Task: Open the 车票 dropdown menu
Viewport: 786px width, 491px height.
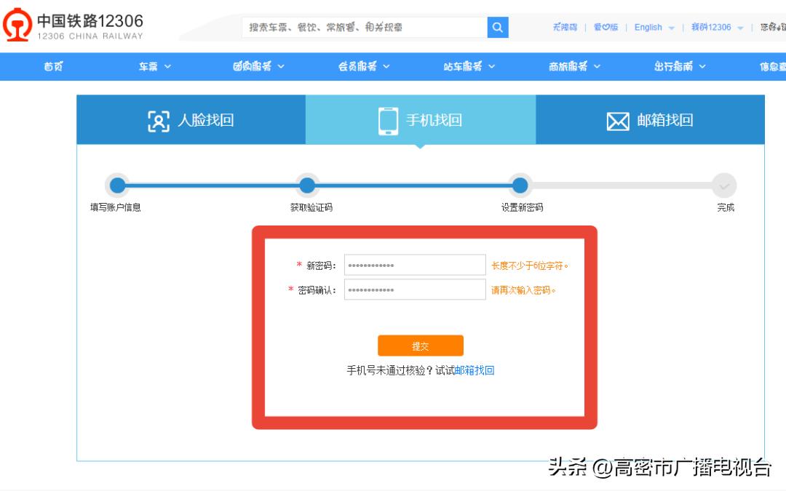Action: coord(153,65)
